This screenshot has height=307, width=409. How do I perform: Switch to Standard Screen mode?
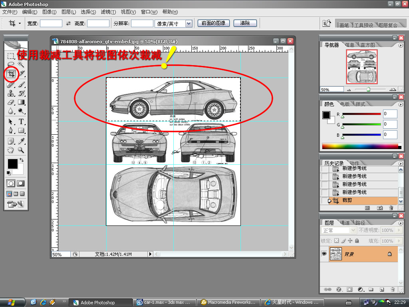(9, 194)
